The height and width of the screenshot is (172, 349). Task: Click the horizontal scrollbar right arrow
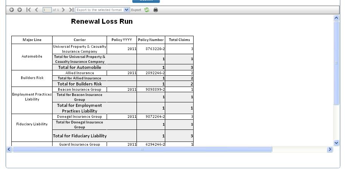coord(330,149)
